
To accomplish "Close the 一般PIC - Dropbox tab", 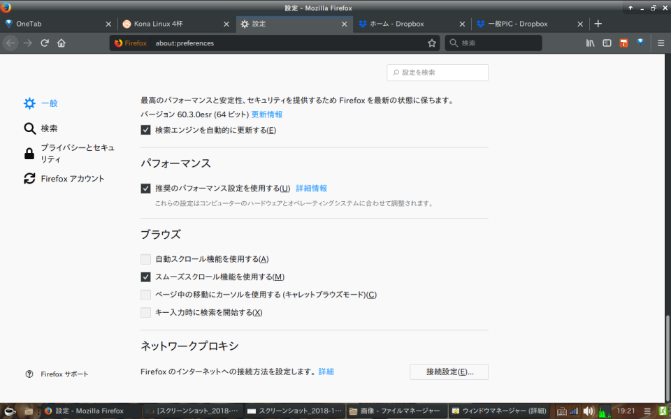I will click(580, 24).
